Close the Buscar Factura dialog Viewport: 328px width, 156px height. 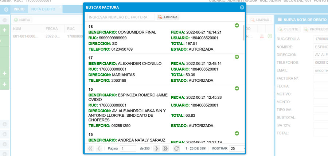pos(242,7)
